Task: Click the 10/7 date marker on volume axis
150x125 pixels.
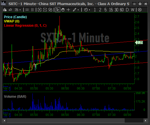Action: coord(7,115)
